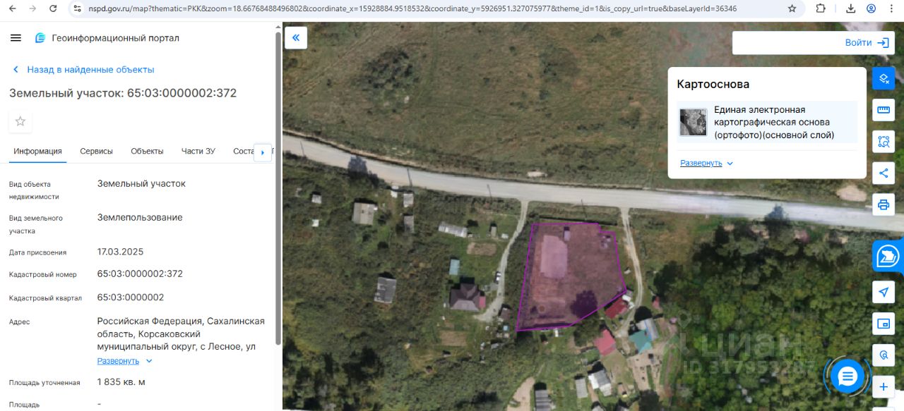
Task: Collapse the side panel with double chevron
Action: click(296, 38)
